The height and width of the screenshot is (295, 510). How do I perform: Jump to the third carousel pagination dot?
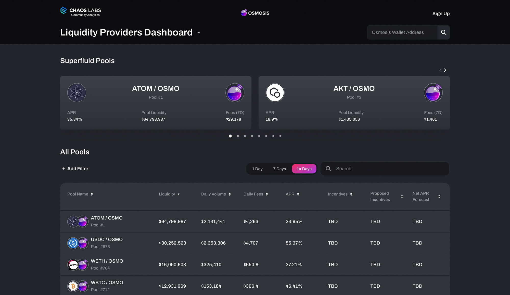[245, 136]
